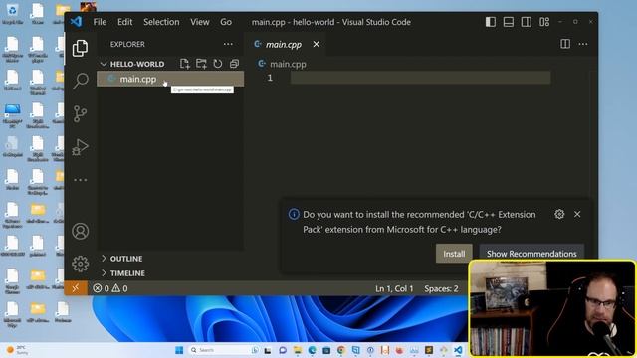Open the Recycle Bin on desktop

tap(12, 13)
